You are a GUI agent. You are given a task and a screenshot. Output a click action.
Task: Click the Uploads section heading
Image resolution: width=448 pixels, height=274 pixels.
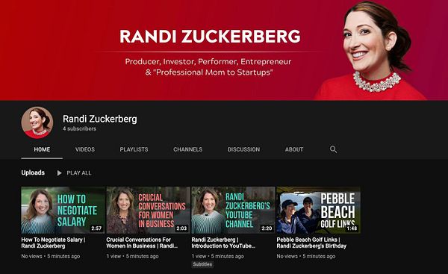click(33, 172)
